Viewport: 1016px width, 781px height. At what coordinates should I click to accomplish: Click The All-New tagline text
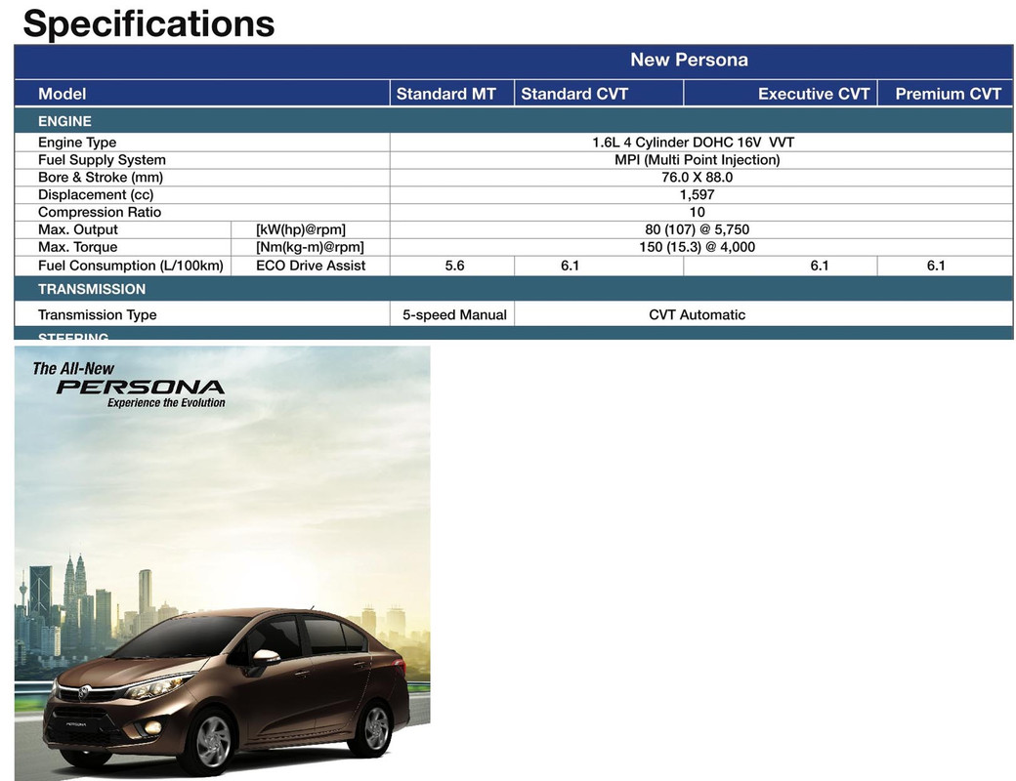pyautogui.click(x=73, y=368)
